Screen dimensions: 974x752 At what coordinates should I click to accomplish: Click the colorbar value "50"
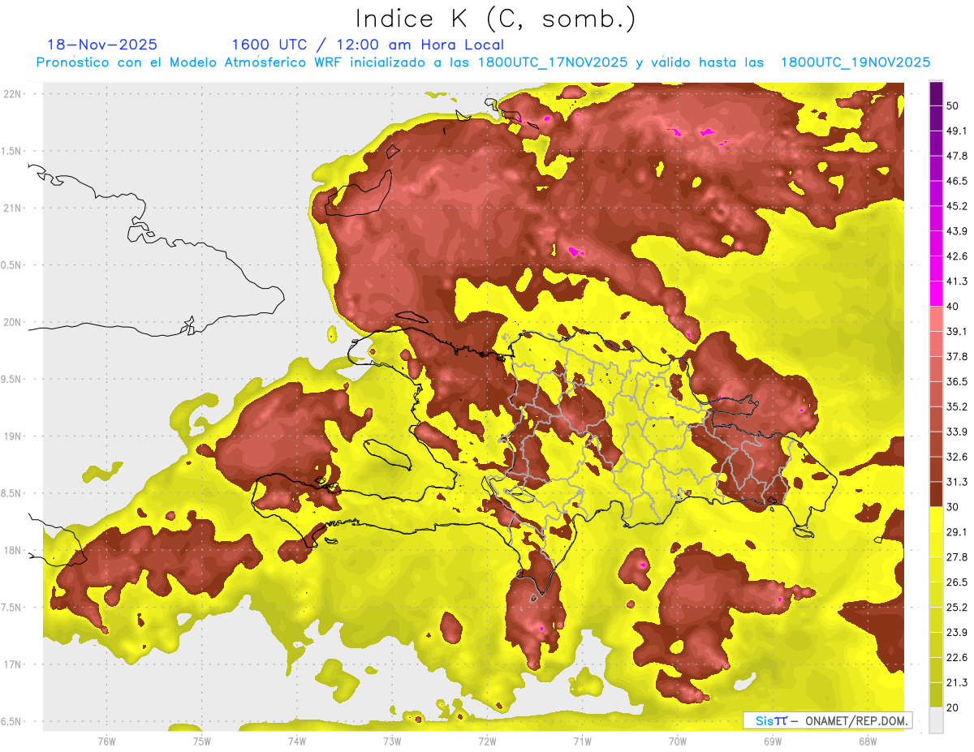[x=953, y=105]
